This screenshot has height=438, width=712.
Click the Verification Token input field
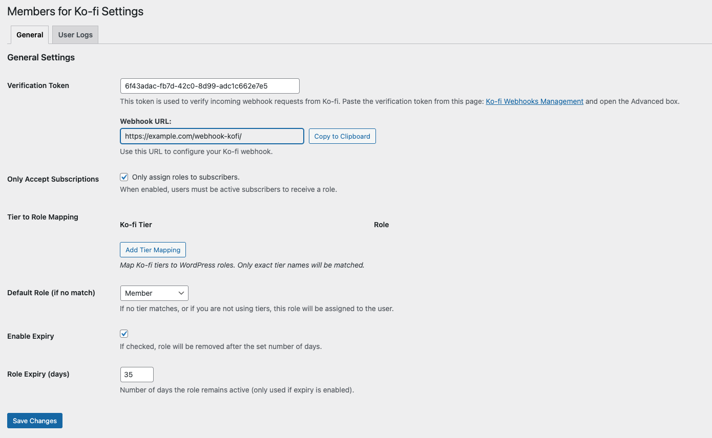coord(210,86)
